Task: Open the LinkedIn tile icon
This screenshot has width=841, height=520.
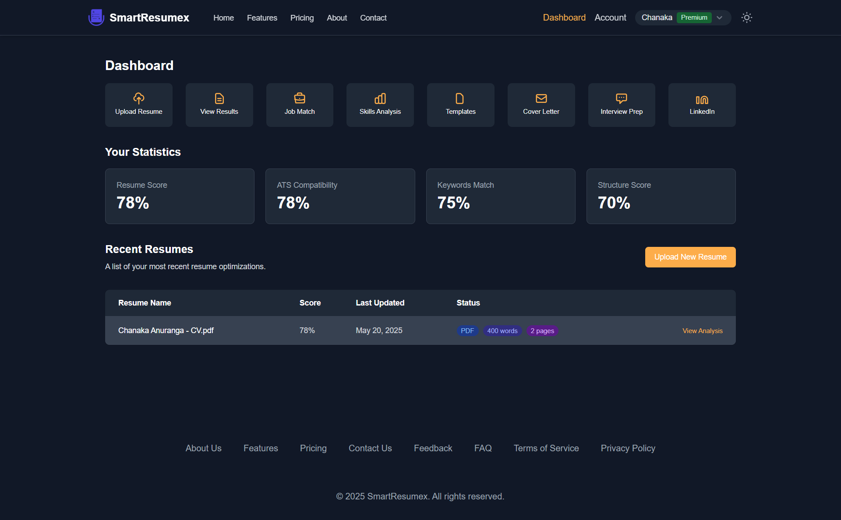Action: click(702, 99)
